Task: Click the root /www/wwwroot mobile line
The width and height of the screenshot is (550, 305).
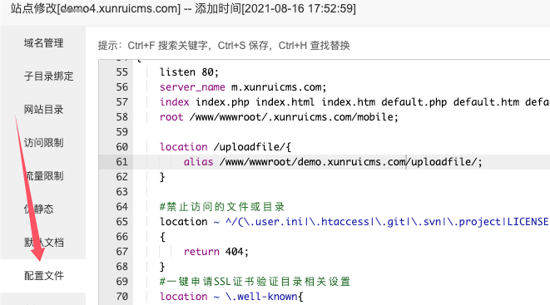Action: pos(279,117)
